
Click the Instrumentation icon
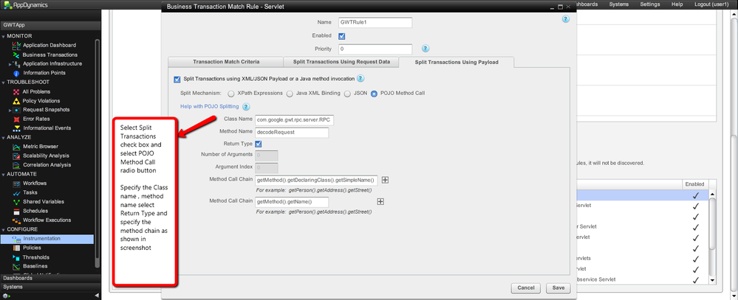coord(16,239)
